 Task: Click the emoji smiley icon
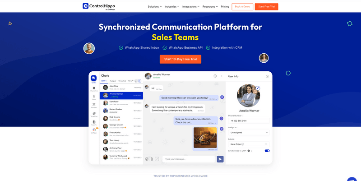coord(147,159)
